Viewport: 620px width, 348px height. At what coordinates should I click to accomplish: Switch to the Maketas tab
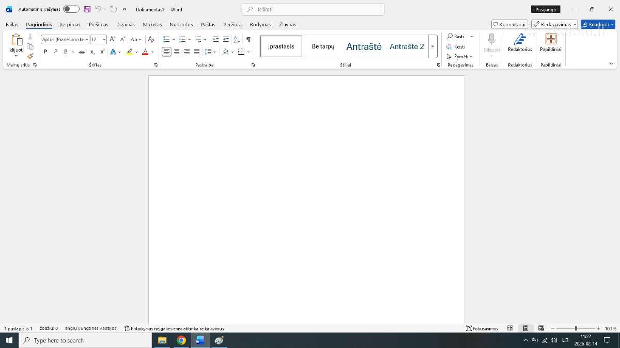pos(152,24)
